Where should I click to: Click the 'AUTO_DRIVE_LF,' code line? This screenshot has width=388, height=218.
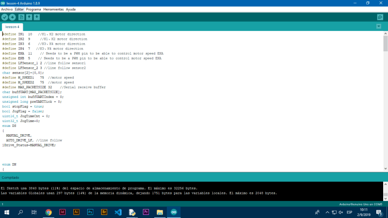[34, 140]
